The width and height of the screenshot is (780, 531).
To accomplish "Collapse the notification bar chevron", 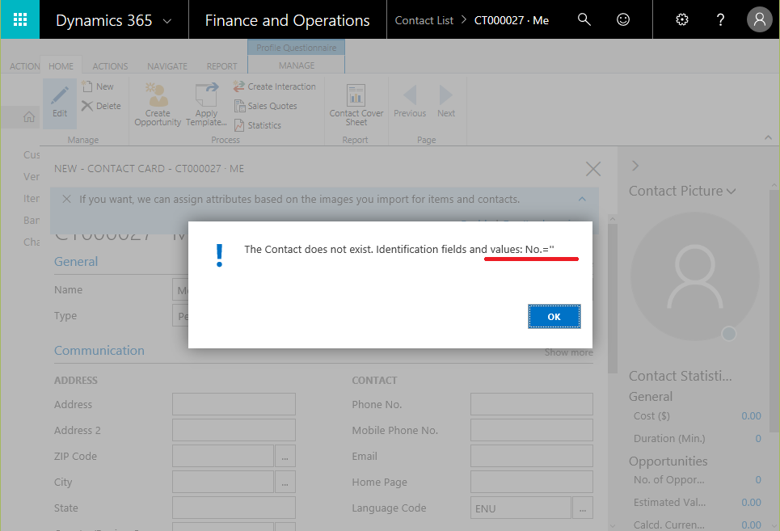I will pyautogui.click(x=582, y=199).
